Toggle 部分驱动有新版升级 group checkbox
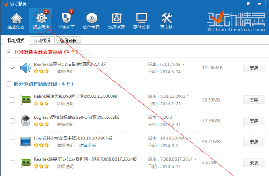 pos(9,84)
